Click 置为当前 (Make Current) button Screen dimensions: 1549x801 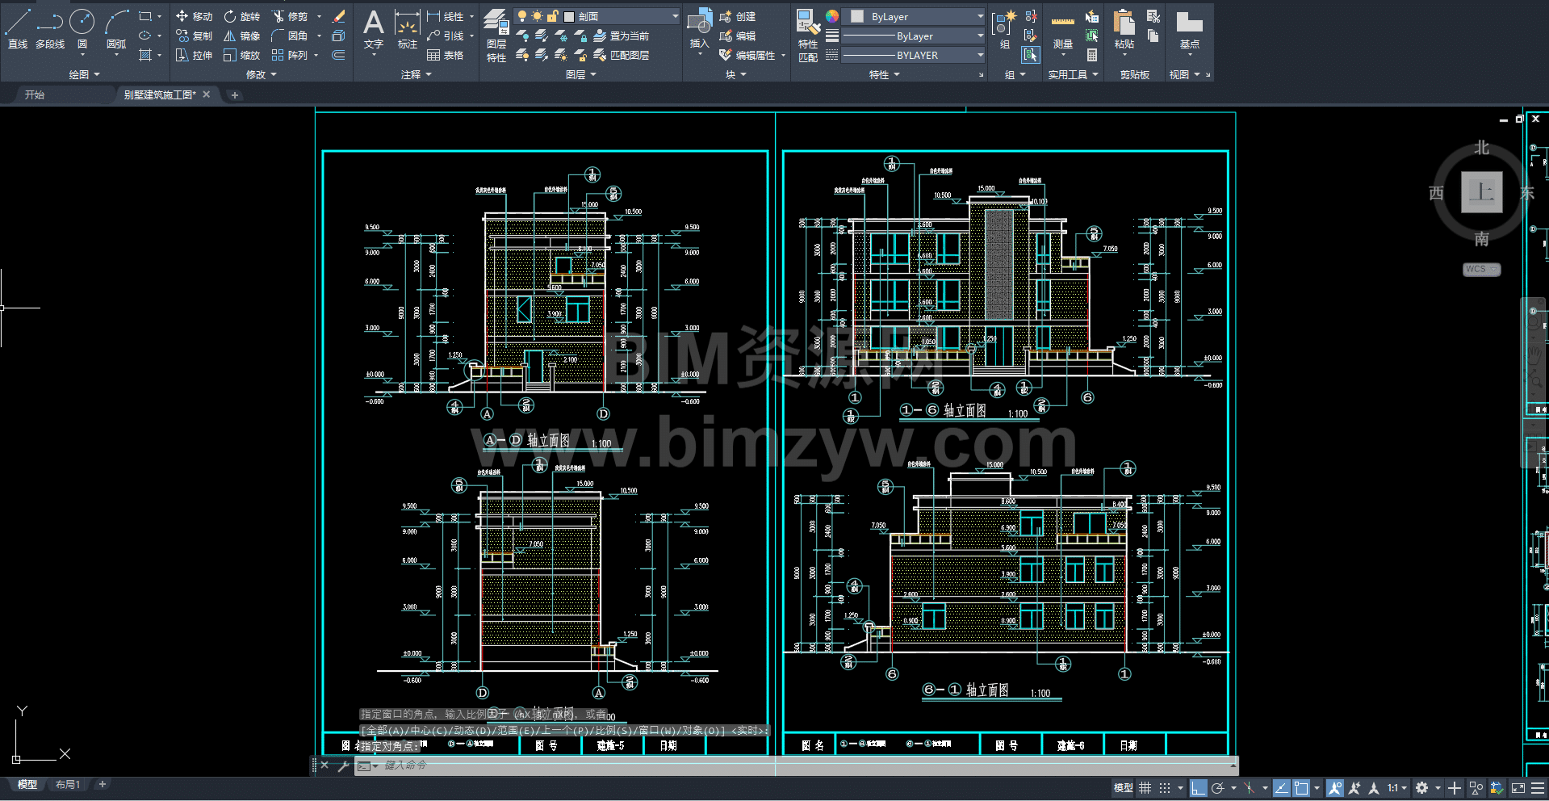pyautogui.click(x=622, y=36)
